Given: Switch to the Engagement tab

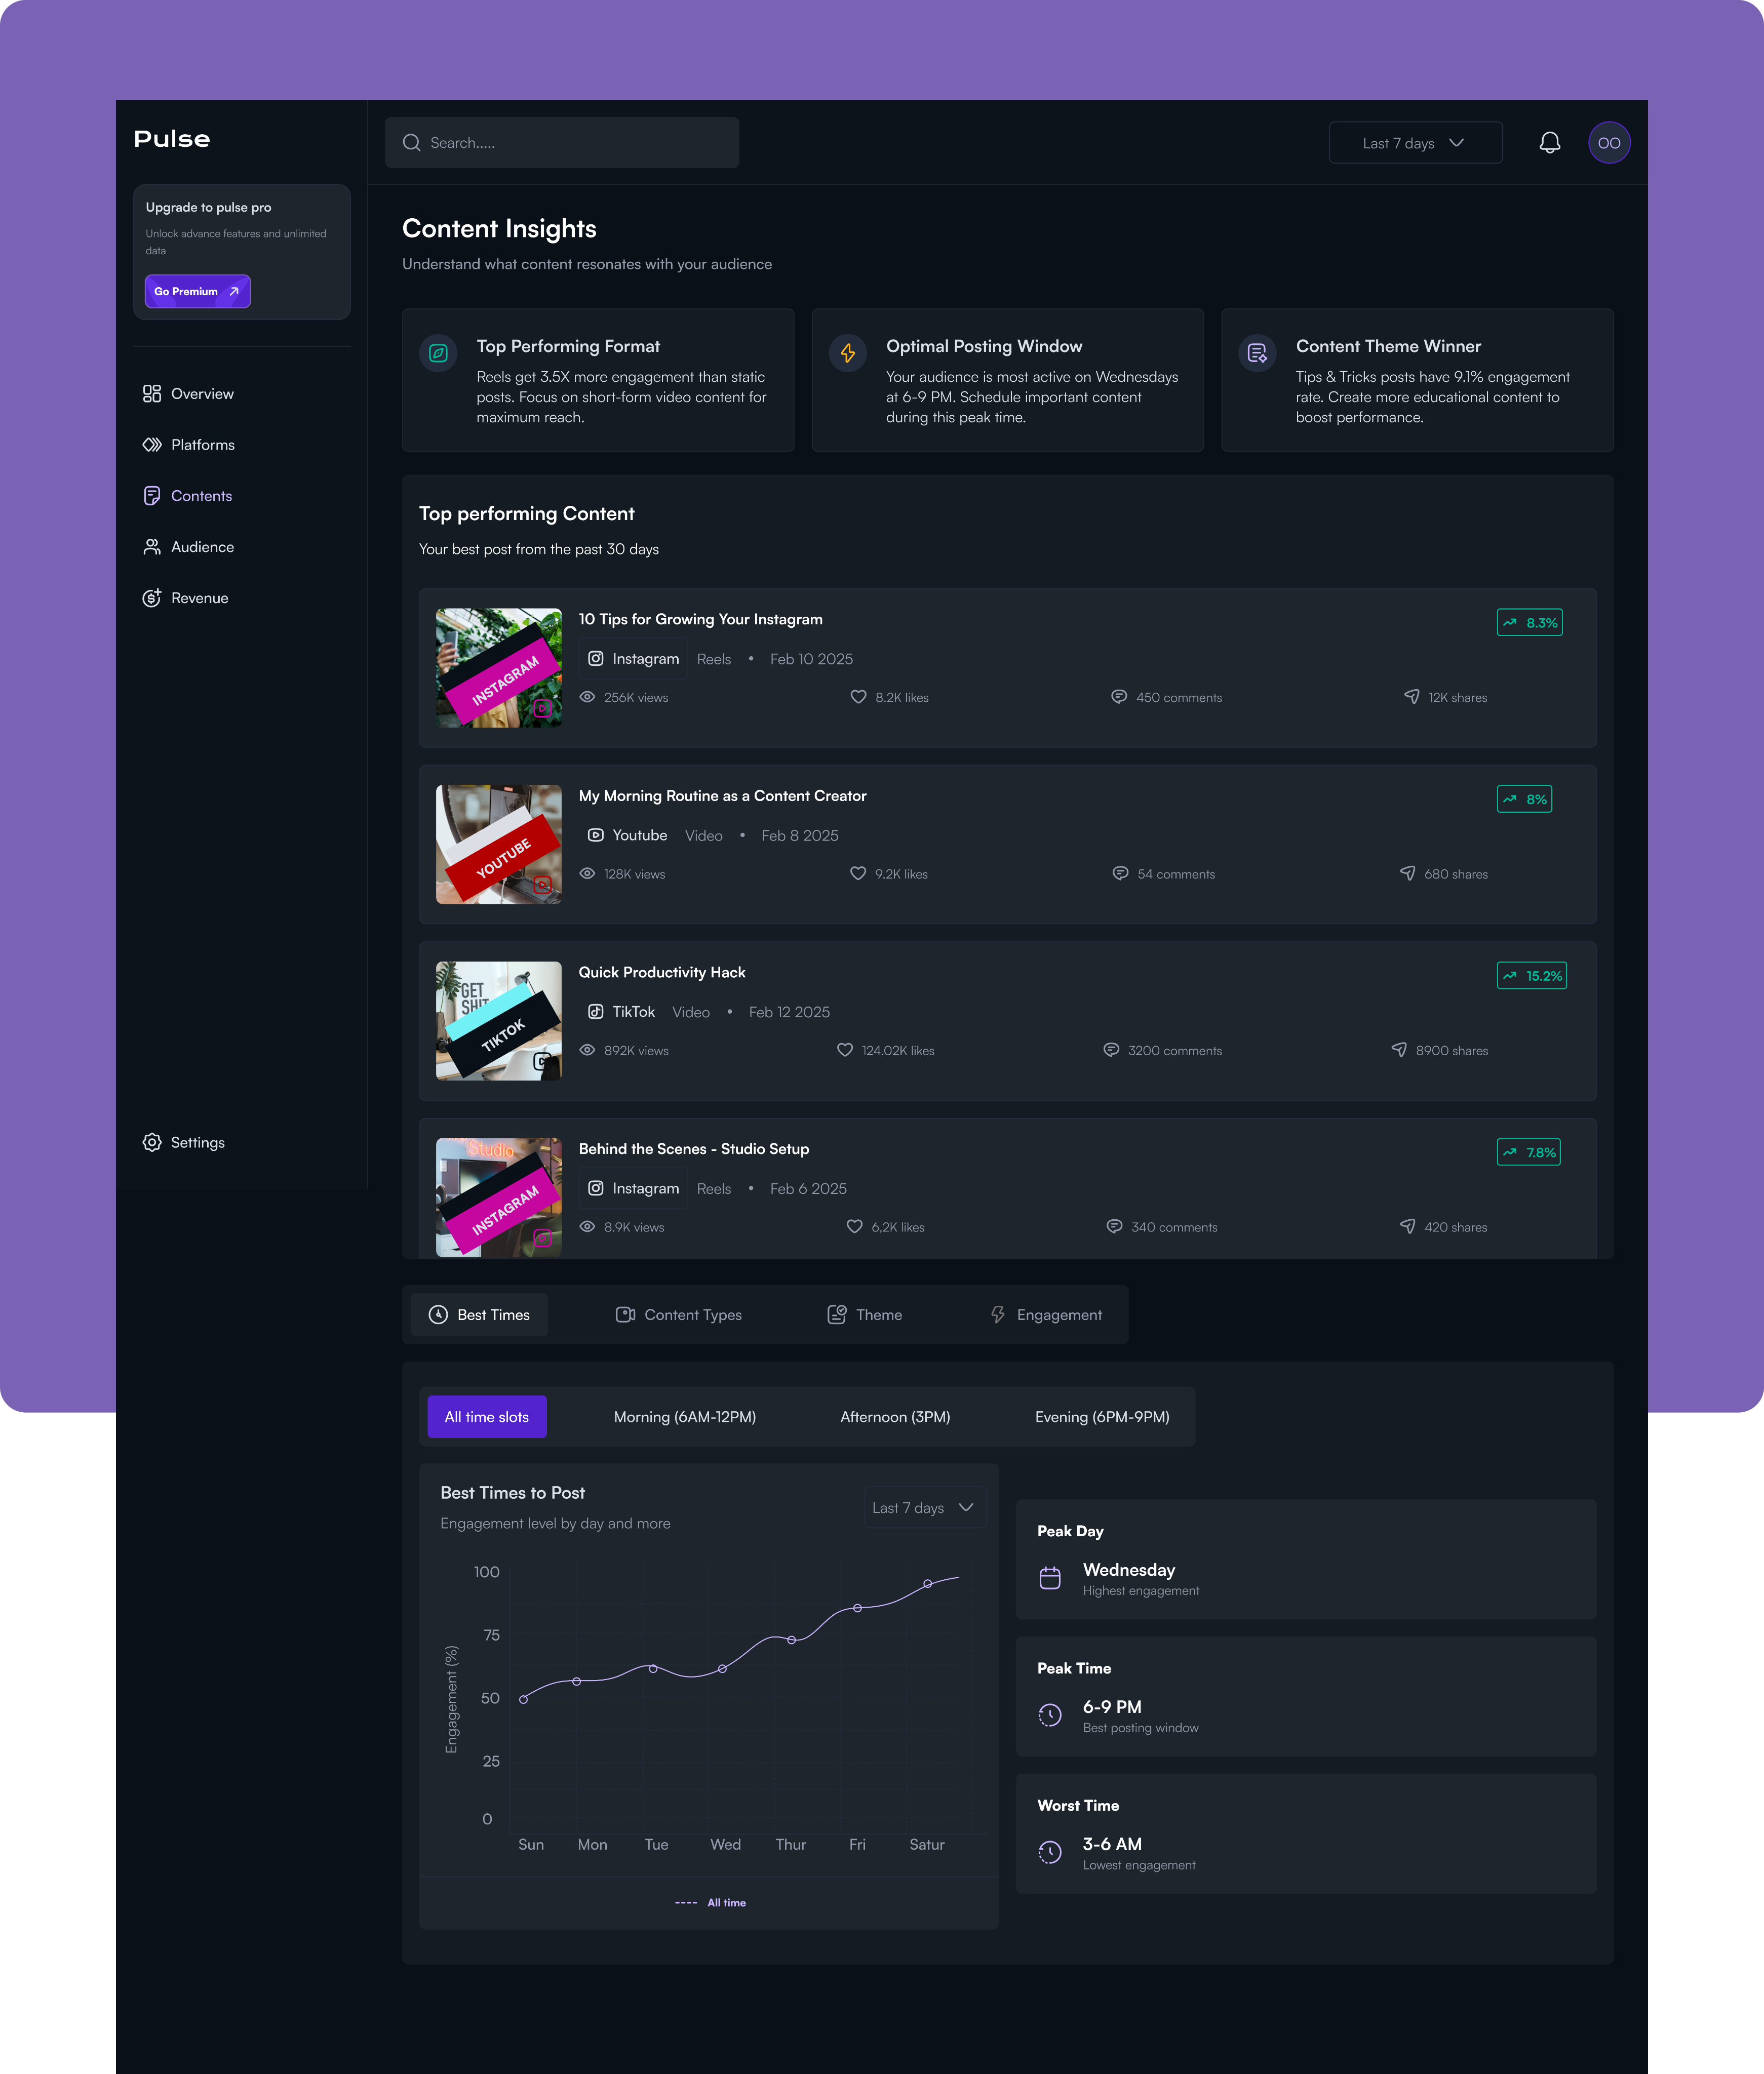Looking at the screenshot, I should coord(1046,1314).
